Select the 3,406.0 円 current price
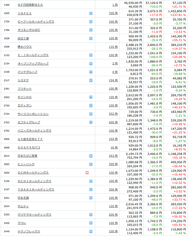Screen dimensions: 188x236 tap(155, 154)
